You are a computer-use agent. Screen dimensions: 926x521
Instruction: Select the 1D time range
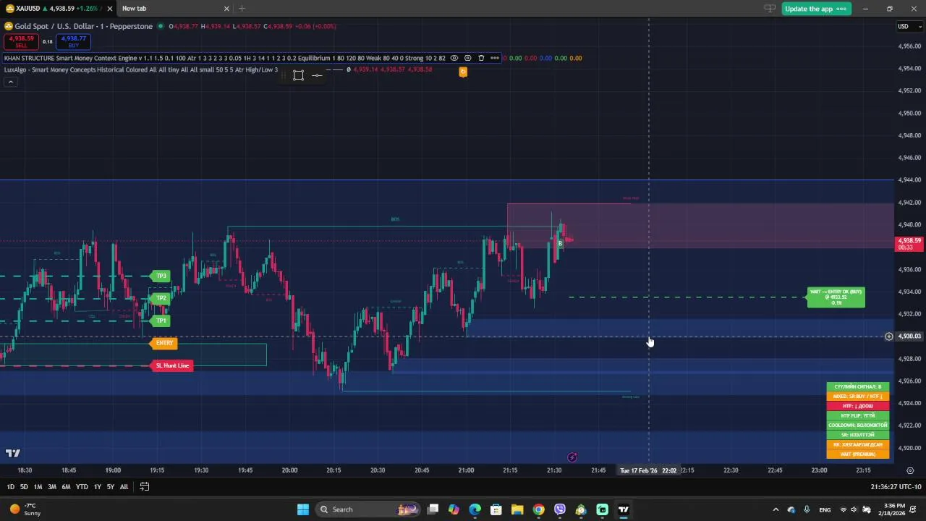pyautogui.click(x=11, y=487)
